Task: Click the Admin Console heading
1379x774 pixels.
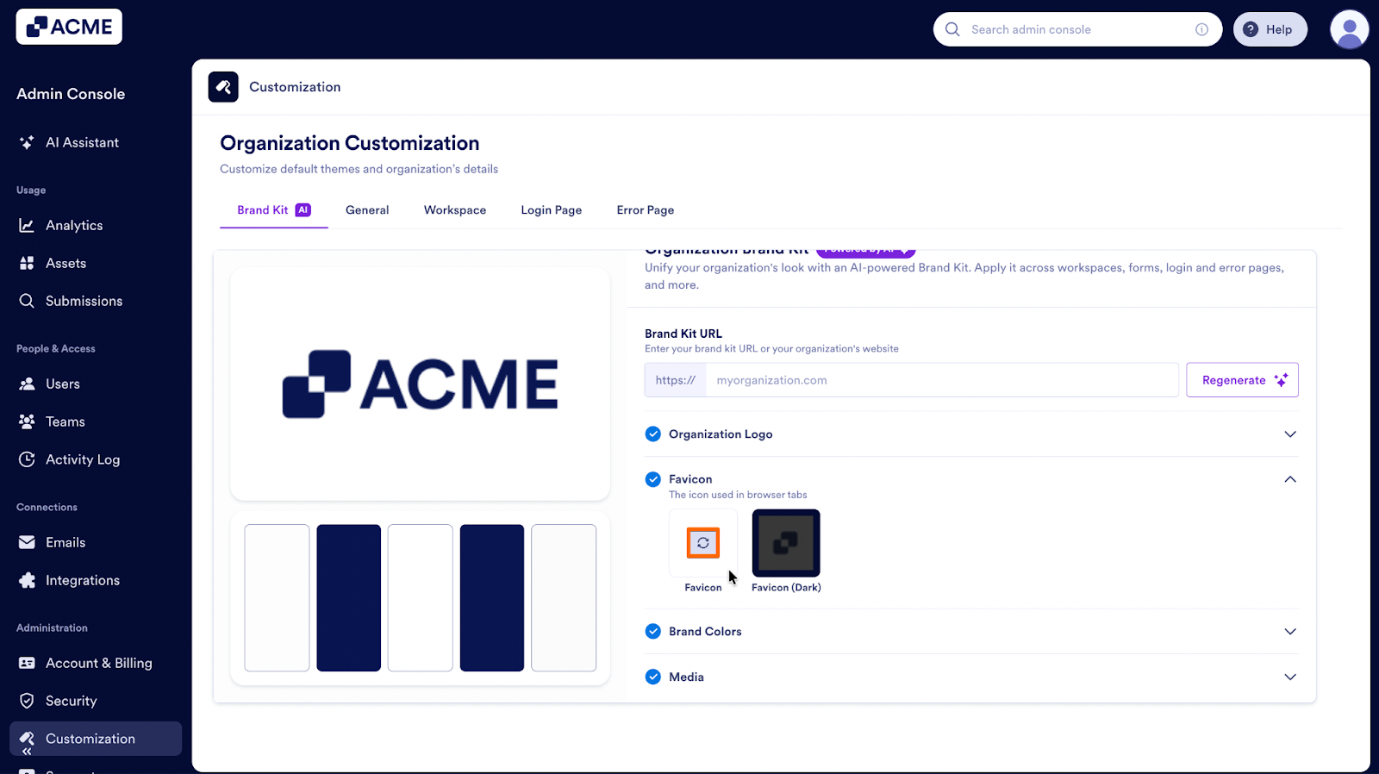Action: 71,94
